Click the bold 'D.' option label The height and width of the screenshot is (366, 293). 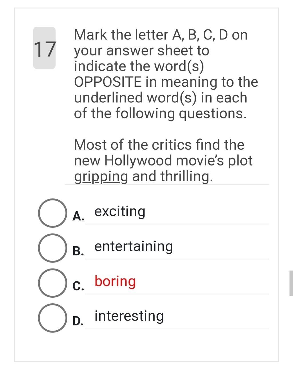tap(78, 321)
